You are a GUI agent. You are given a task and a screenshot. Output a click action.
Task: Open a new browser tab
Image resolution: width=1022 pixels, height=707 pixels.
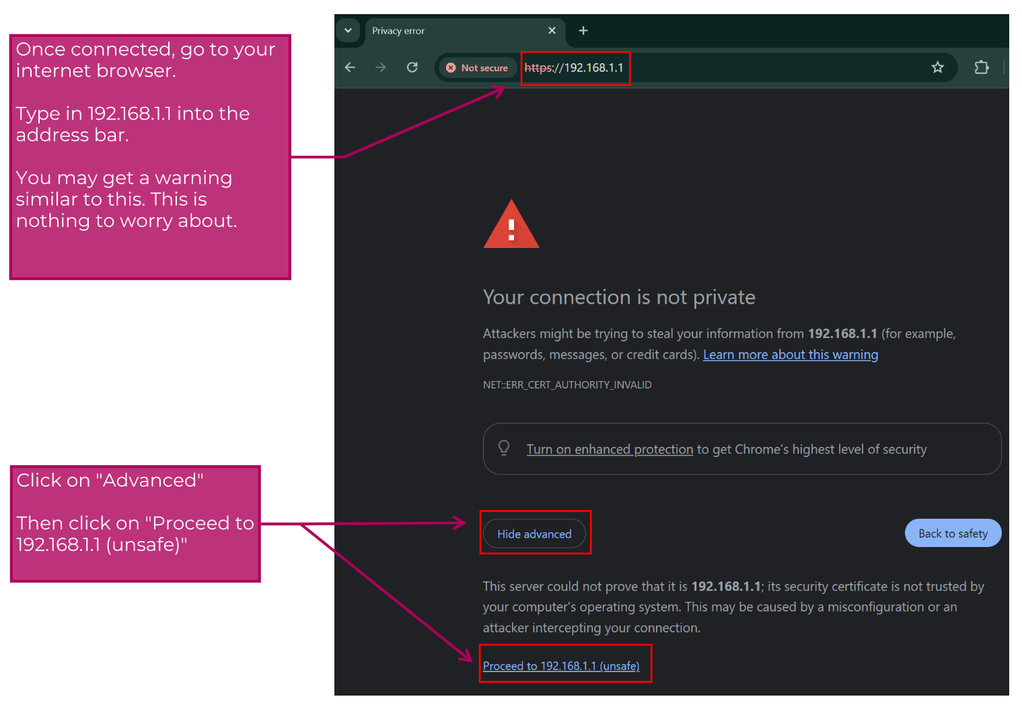pos(583,31)
